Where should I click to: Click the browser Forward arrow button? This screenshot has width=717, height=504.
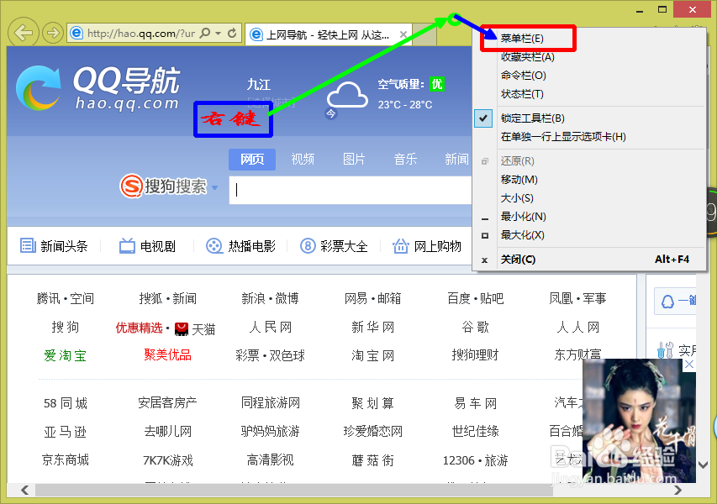pos(53,33)
